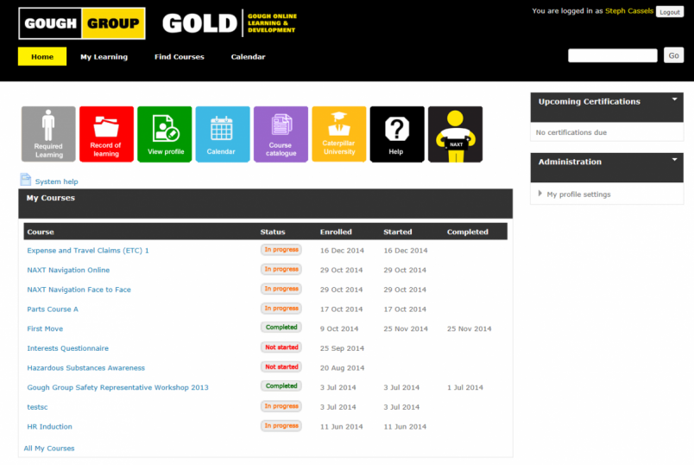The height and width of the screenshot is (465, 694).
Task: Open Hazardous Substances Awareness course
Action: pos(85,368)
